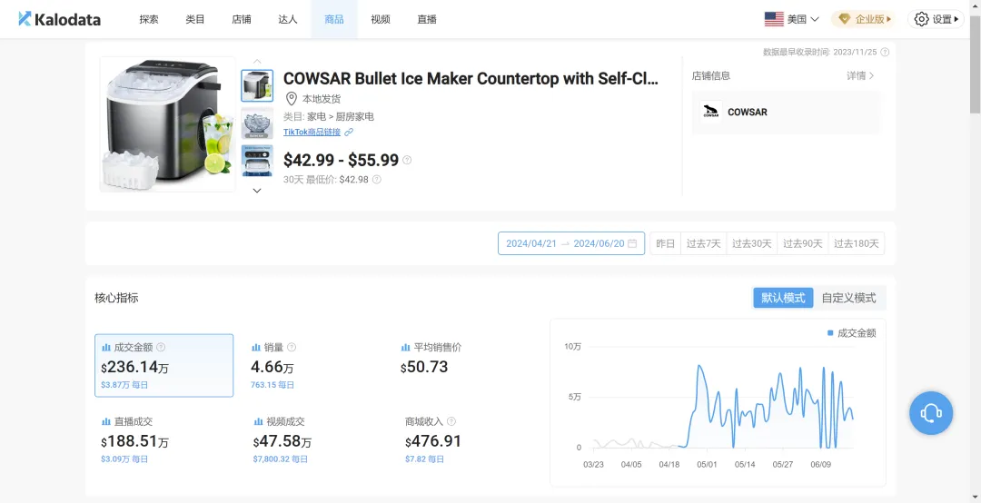Select the 商品 nav tab
Image resolution: width=981 pixels, height=503 pixels.
point(334,19)
